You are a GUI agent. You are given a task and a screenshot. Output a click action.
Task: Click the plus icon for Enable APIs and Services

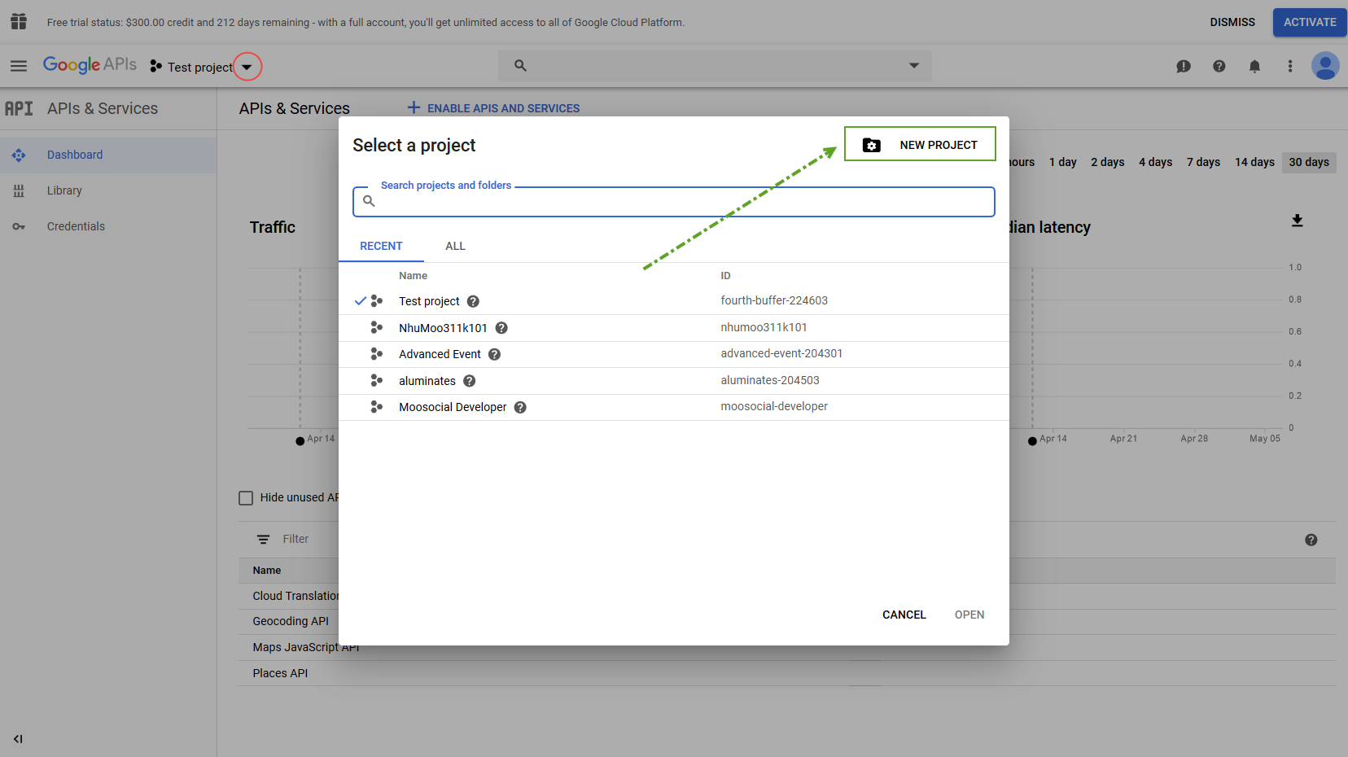(x=414, y=107)
